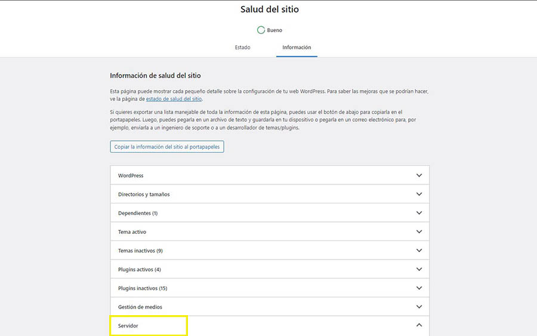537x336 pixels.
Task: Switch to the Estado tab
Action: 242,47
